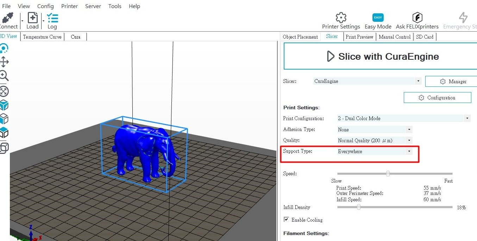
Task: Click the Speed slider handle
Action: coord(388,174)
